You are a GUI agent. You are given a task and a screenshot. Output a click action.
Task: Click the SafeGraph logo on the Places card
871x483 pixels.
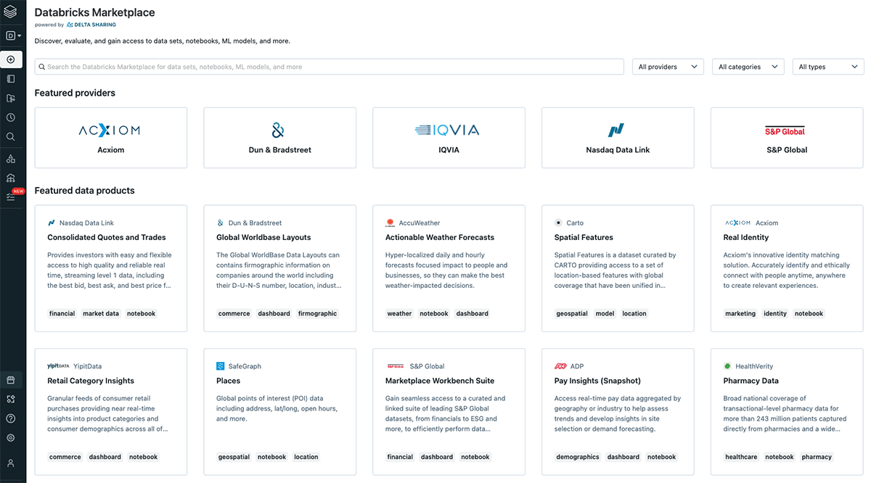pos(221,366)
